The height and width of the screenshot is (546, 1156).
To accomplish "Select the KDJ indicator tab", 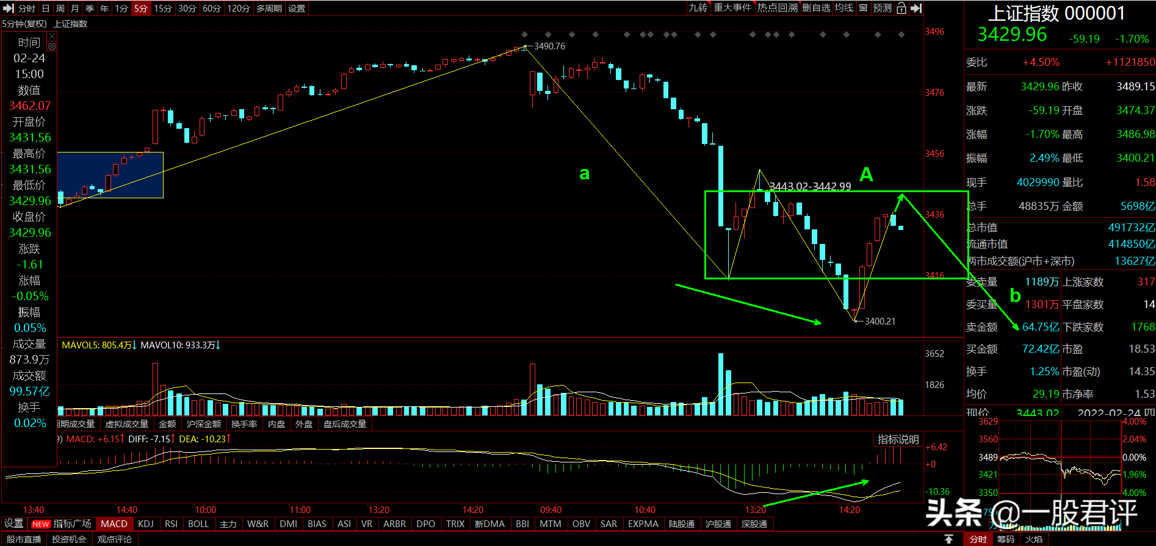I will tap(146, 524).
